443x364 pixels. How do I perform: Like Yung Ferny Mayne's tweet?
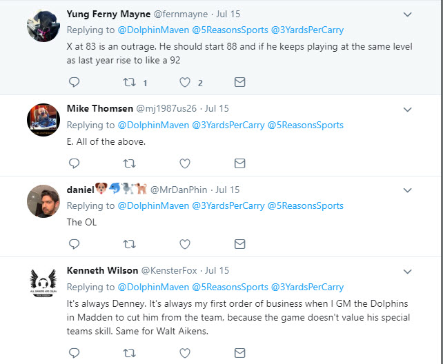coord(184,83)
